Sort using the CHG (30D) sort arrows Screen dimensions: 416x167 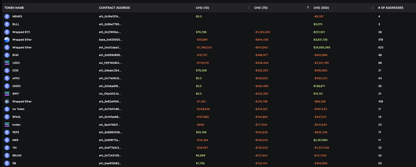[x=373, y=8]
